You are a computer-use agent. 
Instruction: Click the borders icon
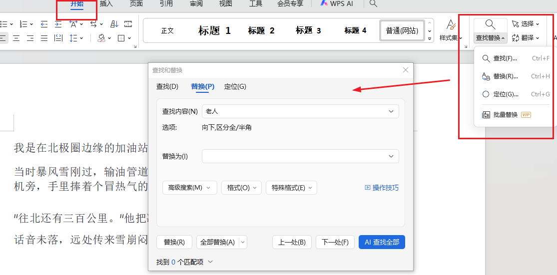click(x=121, y=38)
